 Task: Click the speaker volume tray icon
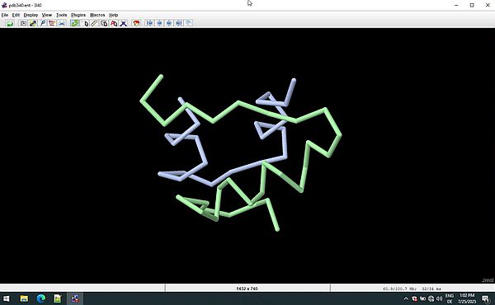click(439, 298)
